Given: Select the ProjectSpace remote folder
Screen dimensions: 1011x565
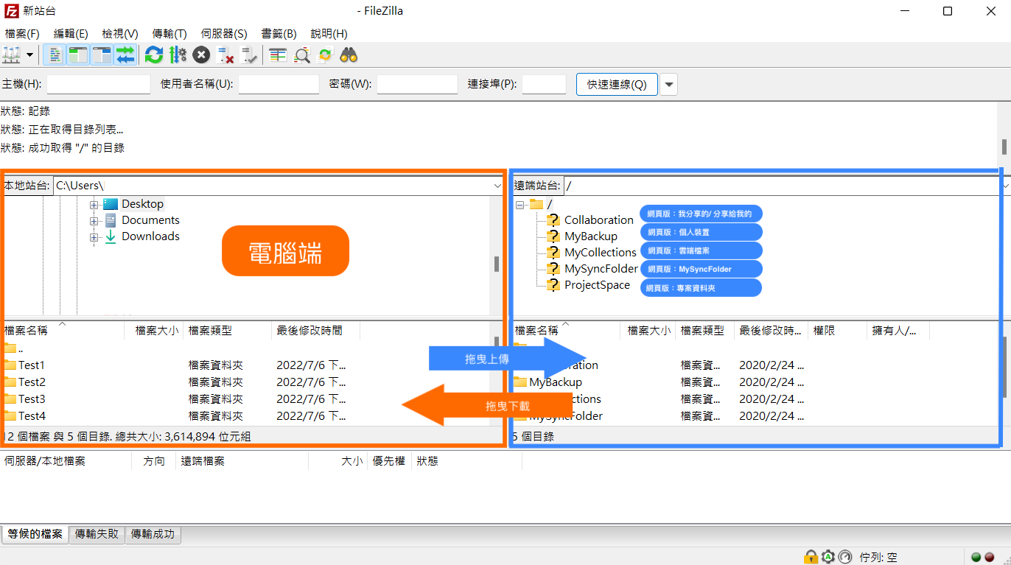Looking at the screenshot, I should click(x=597, y=285).
